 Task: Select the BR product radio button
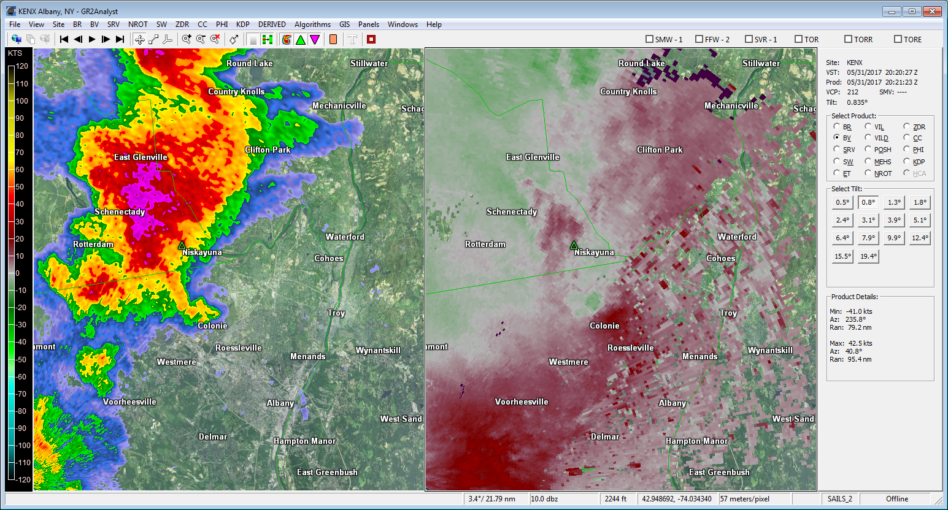[x=837, y=126]
